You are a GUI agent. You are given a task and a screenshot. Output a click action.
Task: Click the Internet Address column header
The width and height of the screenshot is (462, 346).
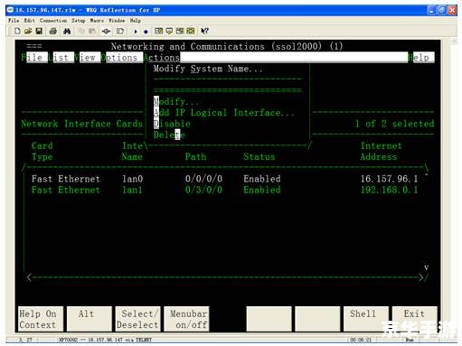coord(381,152)
